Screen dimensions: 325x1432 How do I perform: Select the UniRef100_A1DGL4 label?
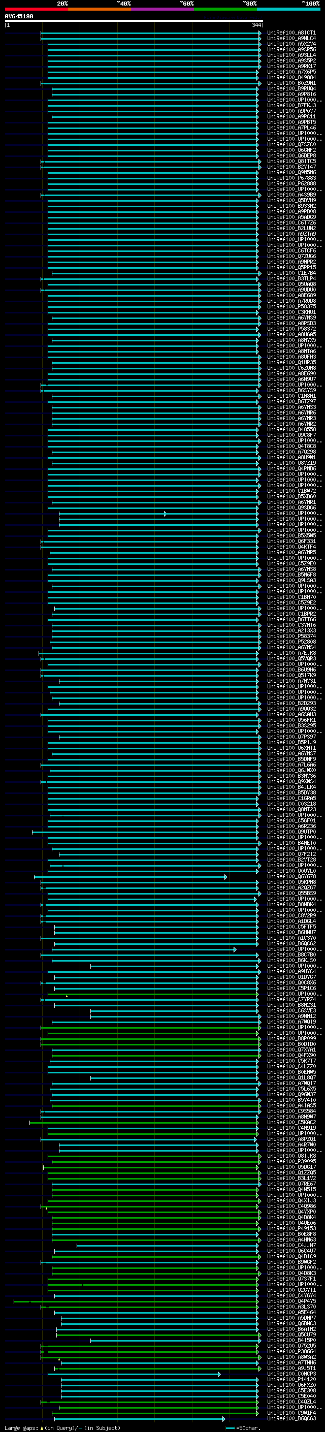coord(291,921)
